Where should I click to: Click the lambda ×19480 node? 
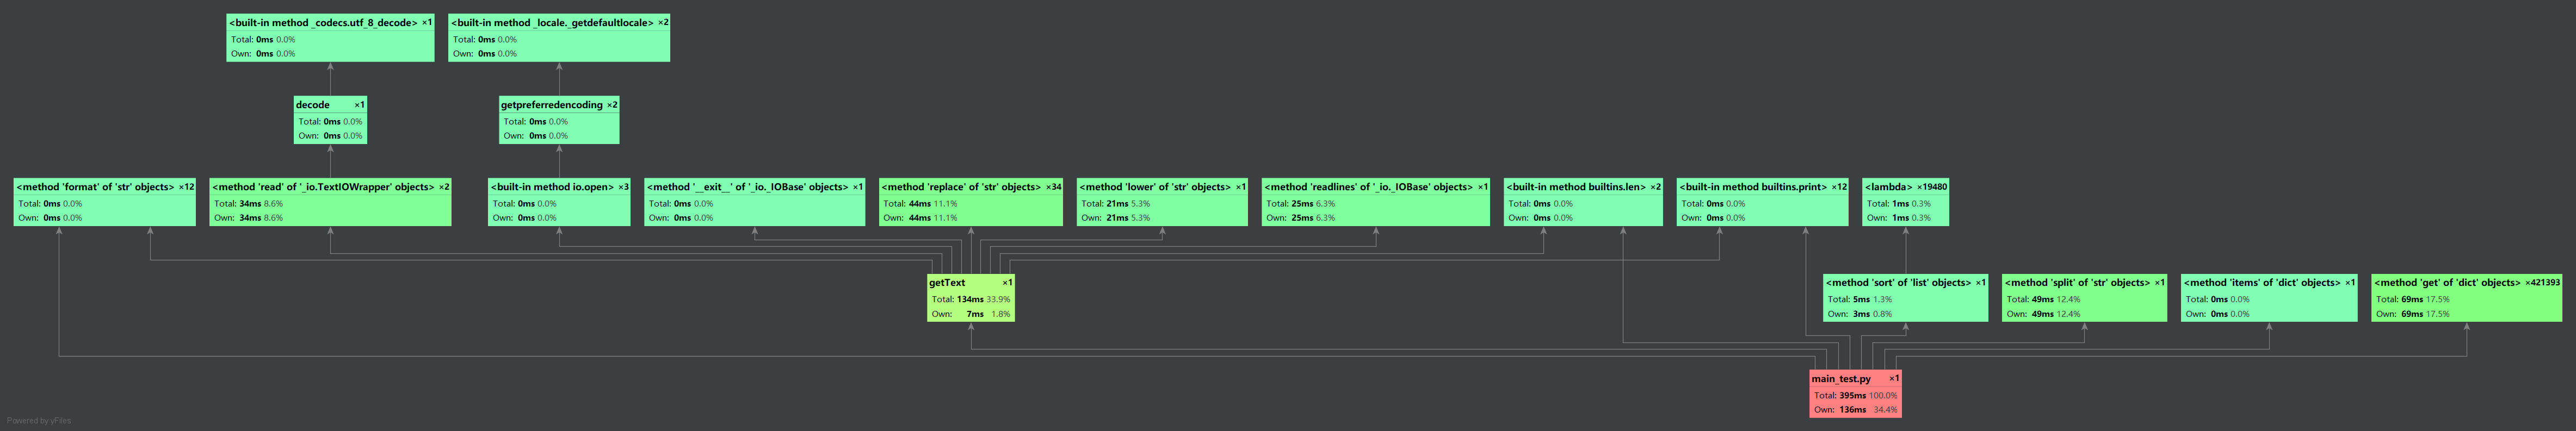point(1904,202)
